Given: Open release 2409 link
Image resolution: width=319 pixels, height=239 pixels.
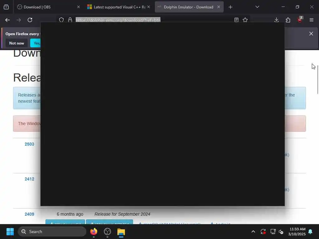Looking at the screenshot, I should coord(29,214).
